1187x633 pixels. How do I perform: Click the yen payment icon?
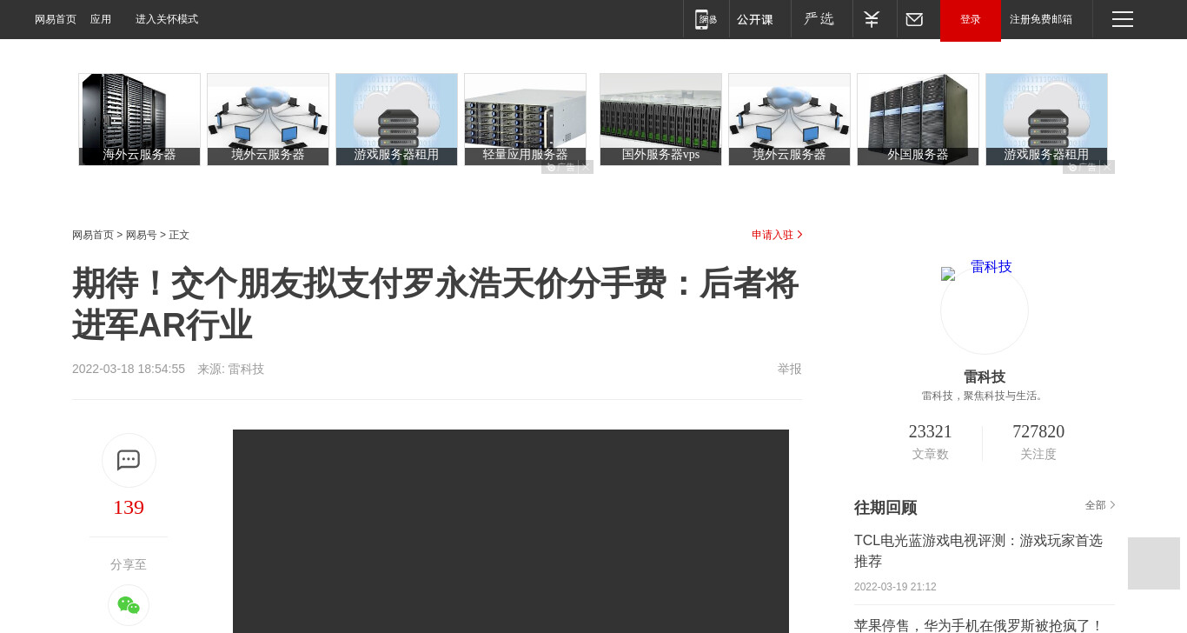[872, 19]
